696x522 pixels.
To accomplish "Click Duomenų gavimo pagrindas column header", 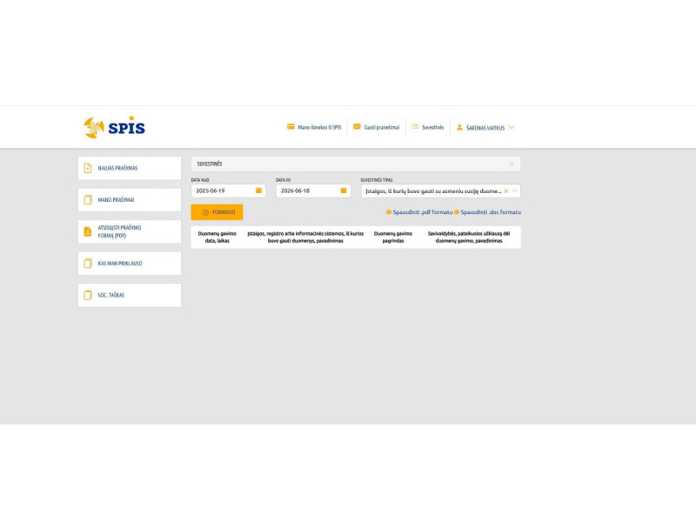I will pos(393,237).
